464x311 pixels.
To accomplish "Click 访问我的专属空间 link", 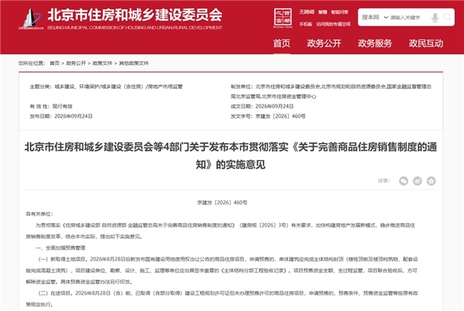I will click(333, 24).
